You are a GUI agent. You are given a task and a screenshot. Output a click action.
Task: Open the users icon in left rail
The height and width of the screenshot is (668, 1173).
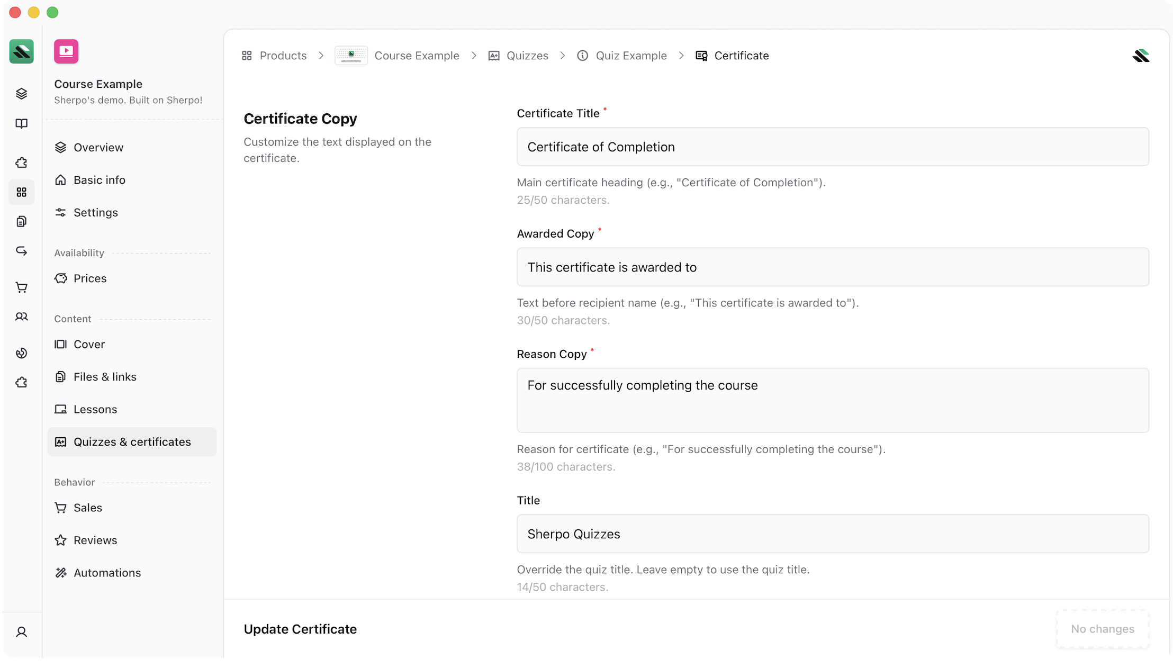point(21,317)
